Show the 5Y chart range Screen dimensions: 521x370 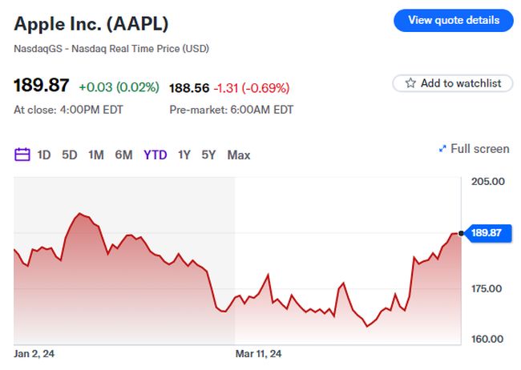(208, 155)
